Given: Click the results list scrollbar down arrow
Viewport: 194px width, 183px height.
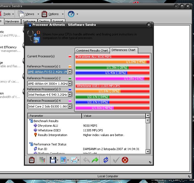Looking at the screenshot, I should pos(148,151).
